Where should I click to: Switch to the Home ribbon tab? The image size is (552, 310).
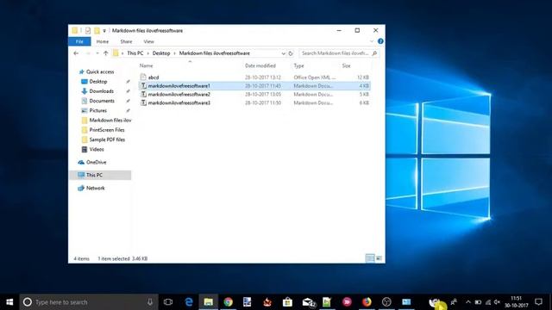coord(103,41)
